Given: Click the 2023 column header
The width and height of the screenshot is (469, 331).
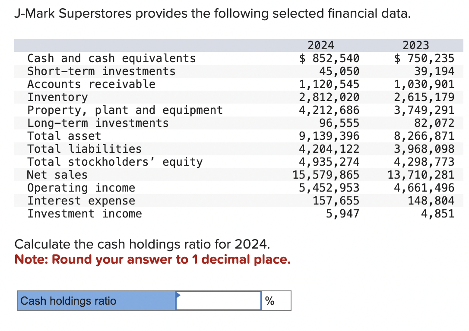Looking at the screenshot, I should pos(416,45).
